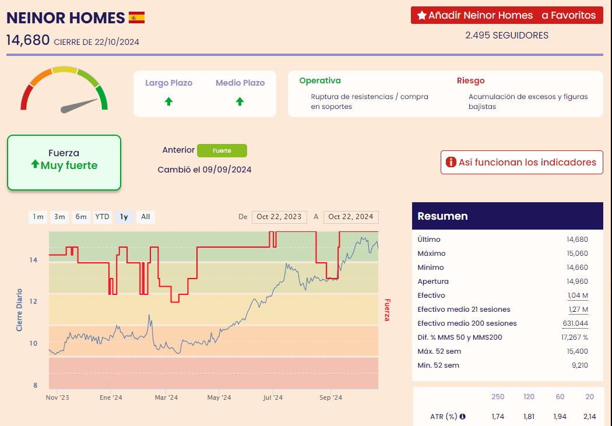Viewport: 612px width, 426px height.
Task: Select the 1m chart range
Action: 38,217
